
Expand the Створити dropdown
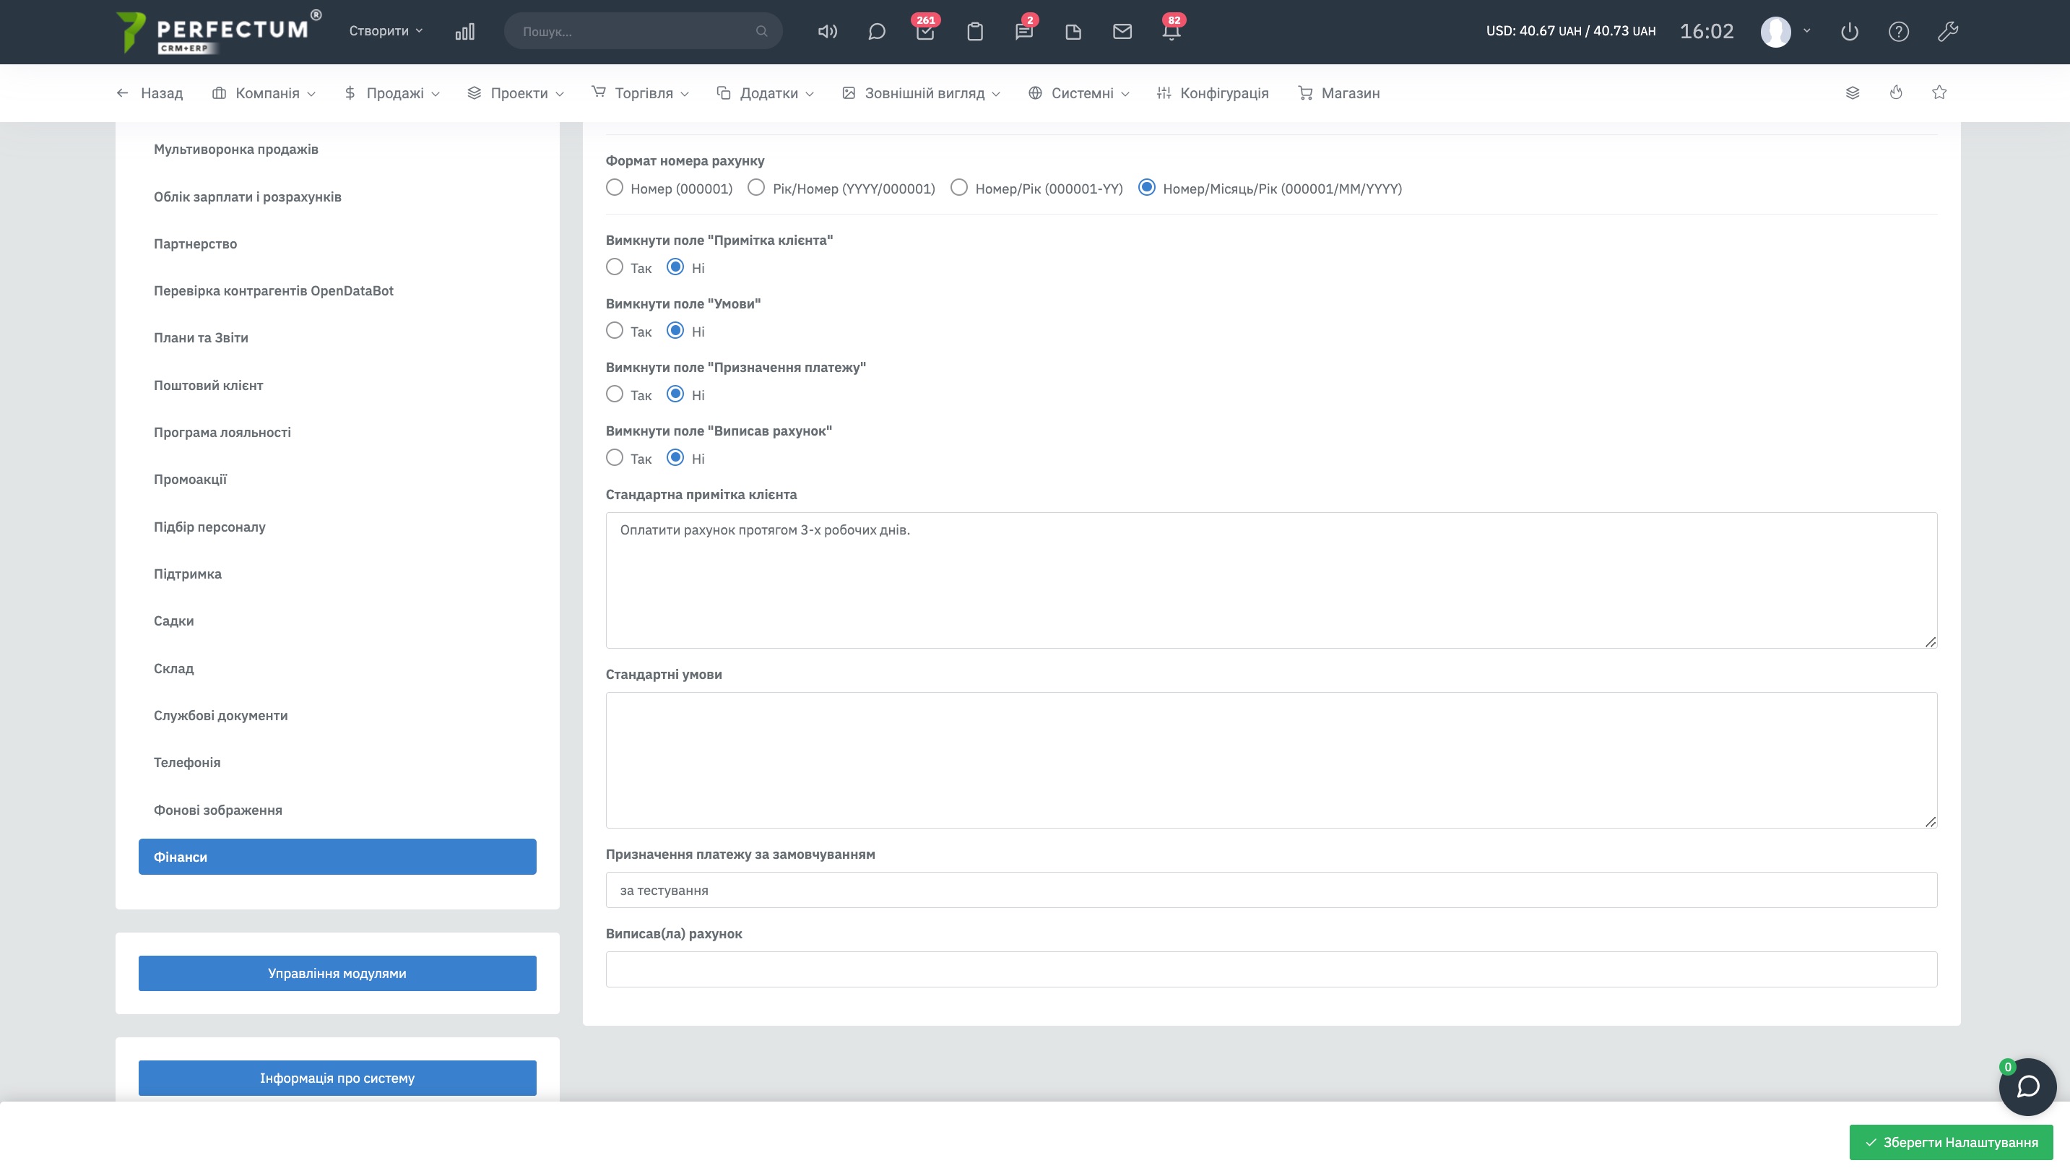click(x=385, y=30)
